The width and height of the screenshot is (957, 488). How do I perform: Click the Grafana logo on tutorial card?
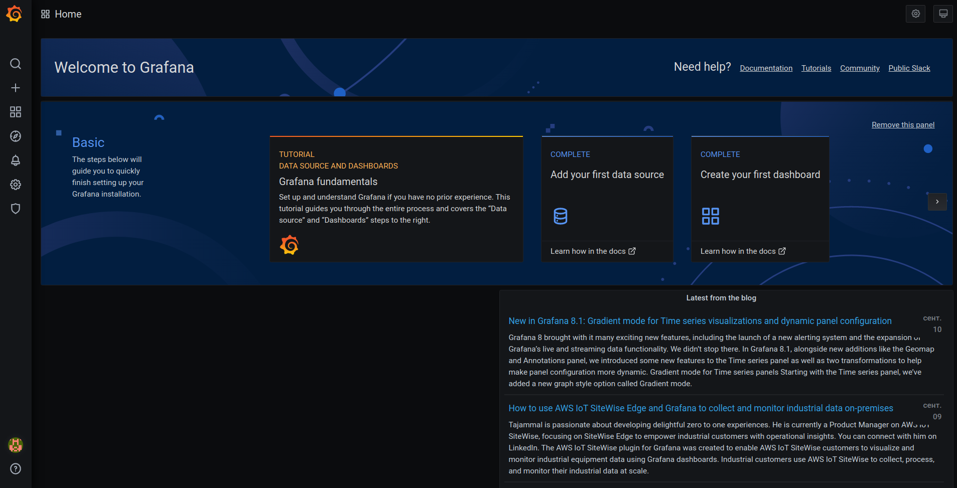tap(290, 245)
